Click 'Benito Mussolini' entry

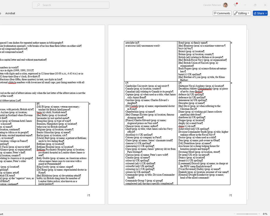tap(53, 132)
